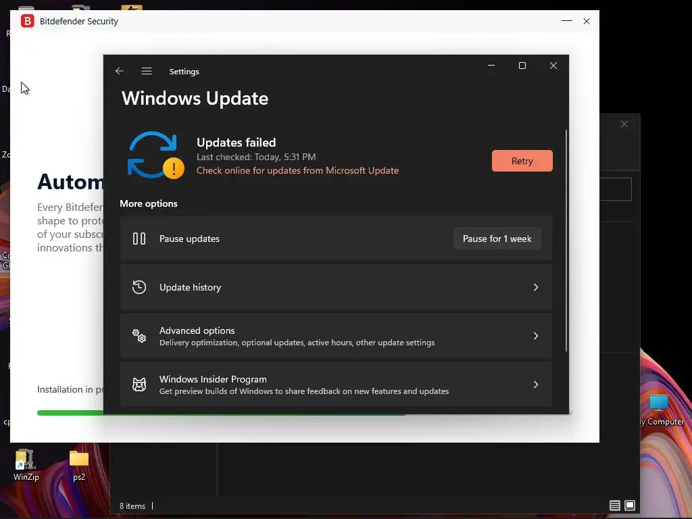Image resolution: width=692 pixels, height=519 pixels.
Task: Close the dark window behind Bitdefender
Action: click(x=624, y=124)
